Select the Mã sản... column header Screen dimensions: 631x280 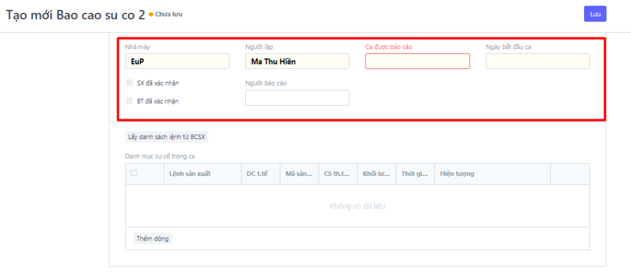pos(299,174)
